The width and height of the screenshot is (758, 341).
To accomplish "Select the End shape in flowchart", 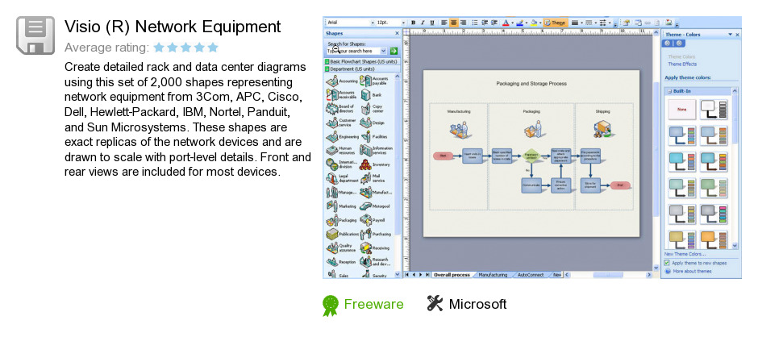I will [x=620, y=185].
